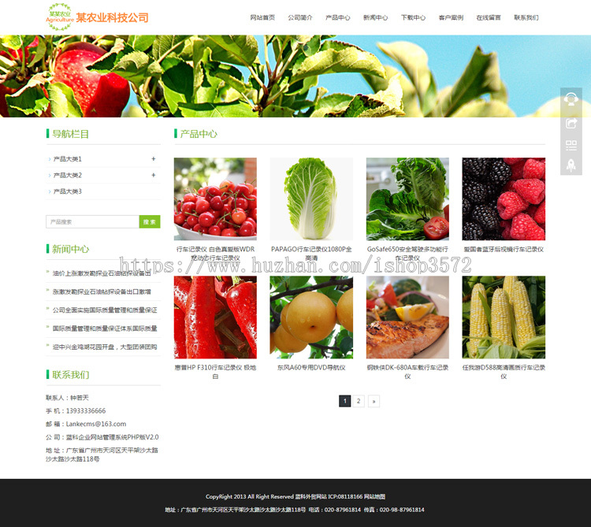Open the 产品大类1 category

[68, 159]
